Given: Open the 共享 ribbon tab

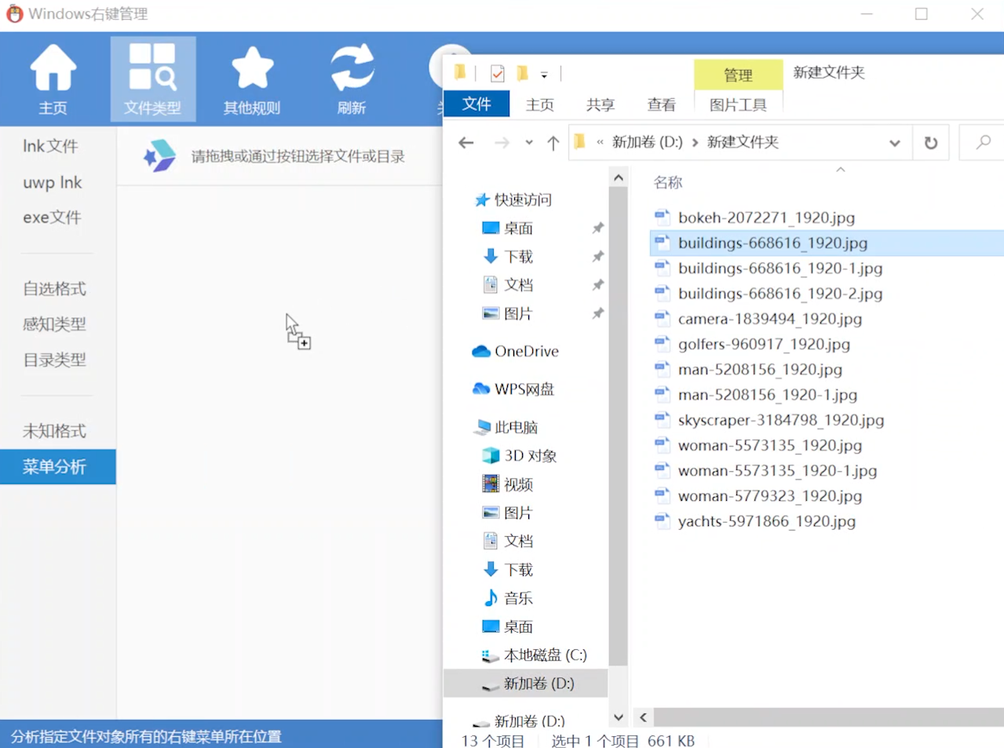Looking at the screenshot, I should pyautogui.click(x=601, y=104).
